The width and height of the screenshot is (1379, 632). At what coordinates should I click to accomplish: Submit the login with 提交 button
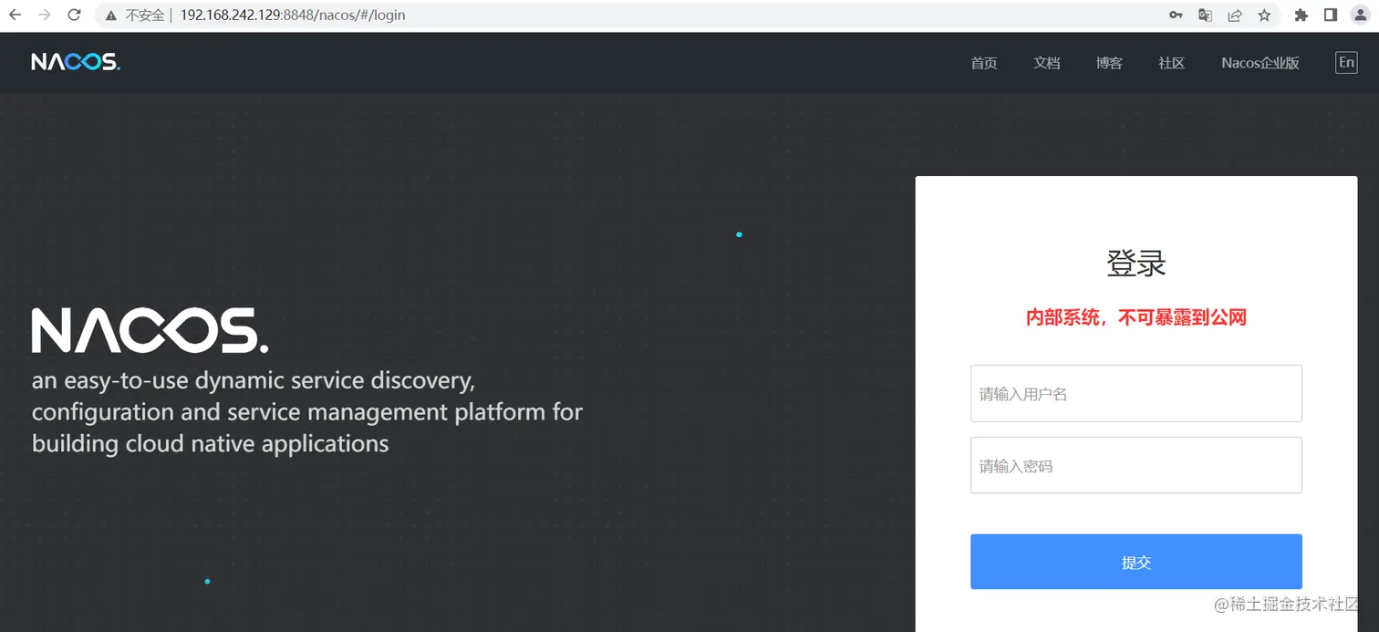1136,562
